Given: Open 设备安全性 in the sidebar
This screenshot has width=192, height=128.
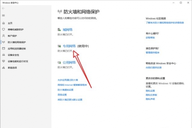Looking at the screenshot, I should 13,55.
